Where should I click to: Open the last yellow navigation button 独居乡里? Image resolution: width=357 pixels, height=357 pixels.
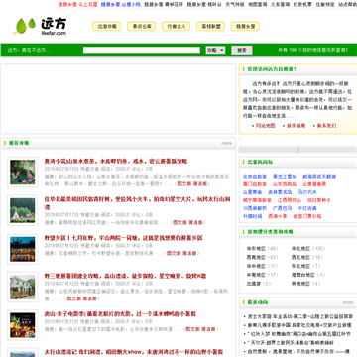(245, 26)
